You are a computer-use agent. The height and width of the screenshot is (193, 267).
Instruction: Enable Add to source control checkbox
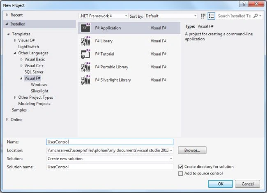point(180,173)
